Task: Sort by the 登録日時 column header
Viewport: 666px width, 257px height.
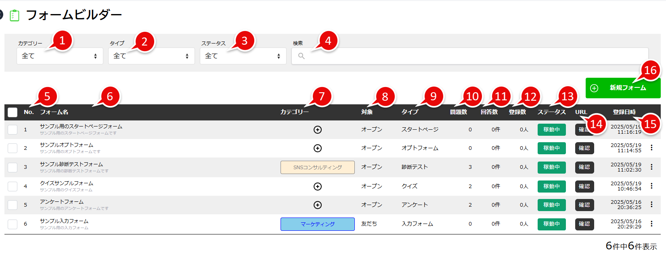Action: click(624, 112)
